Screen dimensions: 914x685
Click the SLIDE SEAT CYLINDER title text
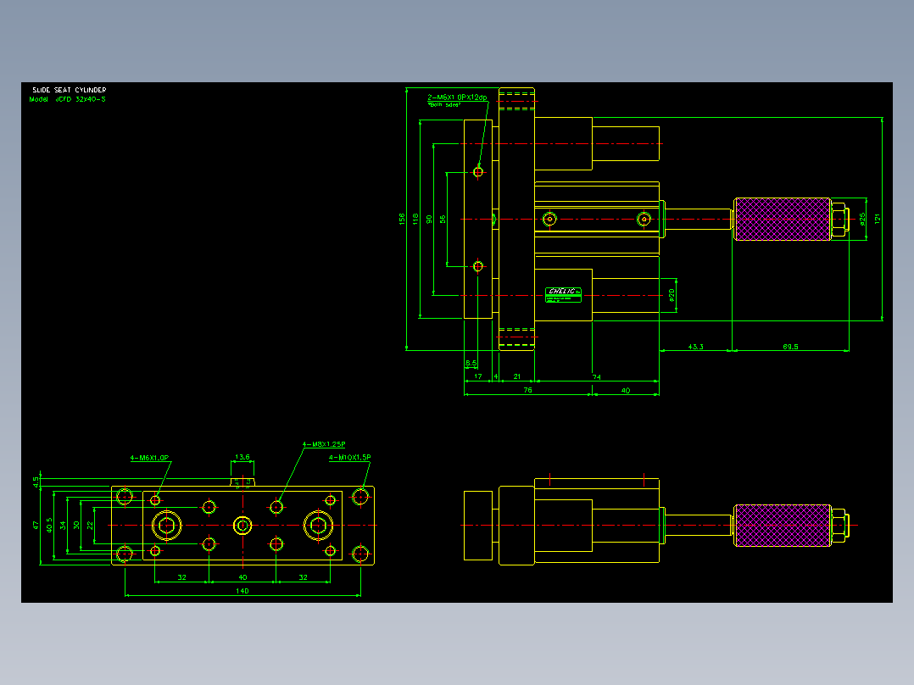(70, 90)
